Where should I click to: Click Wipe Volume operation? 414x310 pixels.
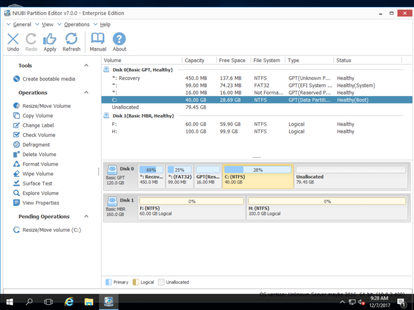pyautogui.click(x=33, y=174)
